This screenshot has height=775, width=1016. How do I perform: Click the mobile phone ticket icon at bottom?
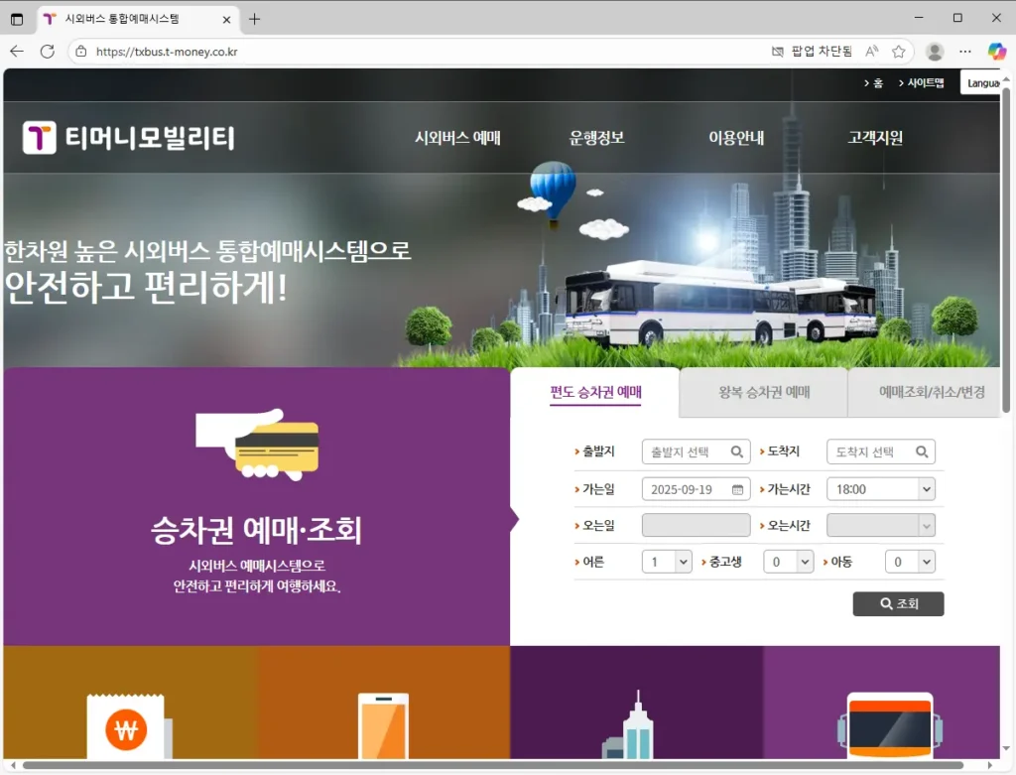381,725
